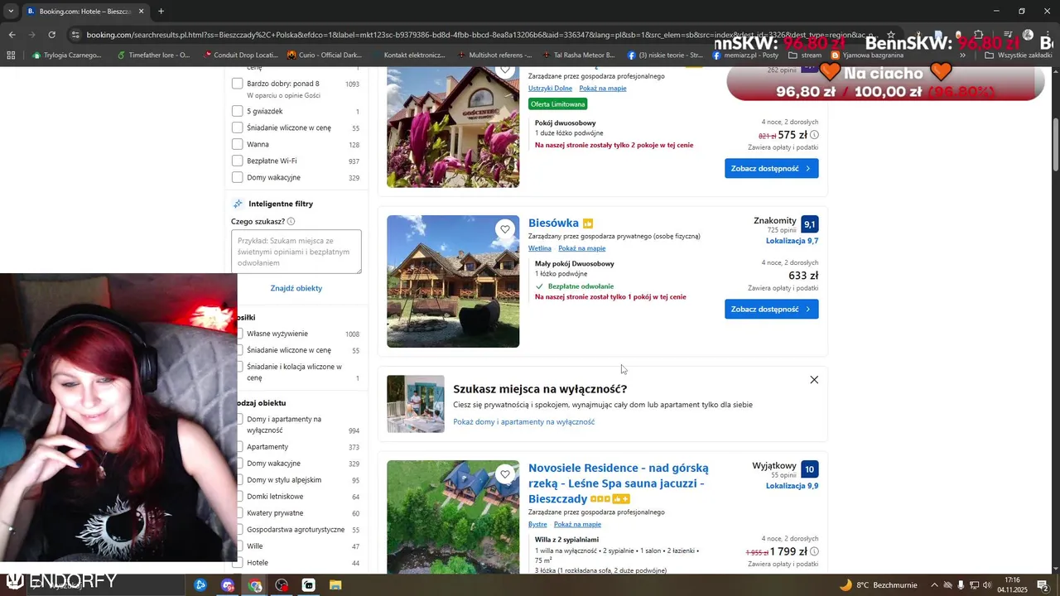The width and height of the screenshot is (1060, 596).
Task: Click 'Zobacz dostępność' for Biesówka
Action: pos(771,309)
